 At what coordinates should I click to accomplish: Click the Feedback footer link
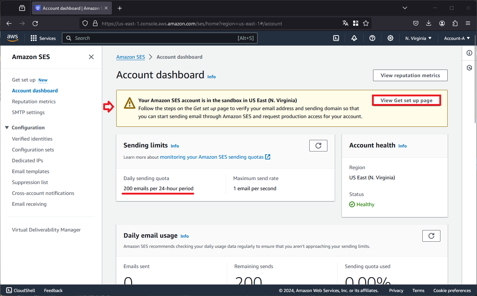pos(53,291)
